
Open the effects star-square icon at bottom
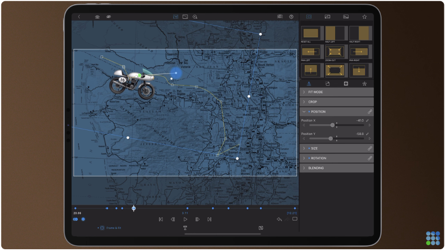point(261,228)
